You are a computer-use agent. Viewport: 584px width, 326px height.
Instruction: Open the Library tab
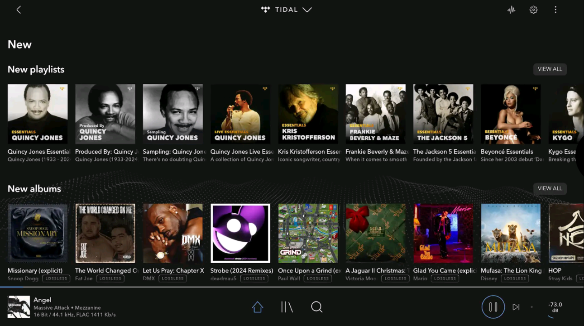(287, 307)
